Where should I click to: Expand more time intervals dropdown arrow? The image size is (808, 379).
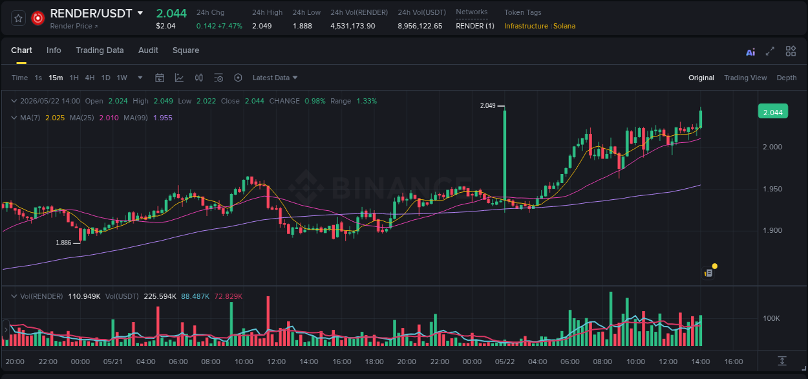click(140, 78)
